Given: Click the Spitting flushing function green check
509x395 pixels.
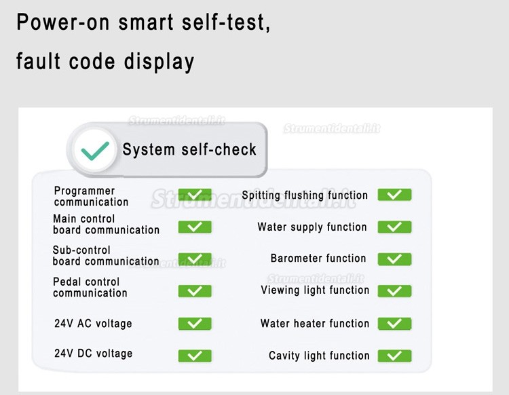Looking at the screenshot, I should click(394, 195).
